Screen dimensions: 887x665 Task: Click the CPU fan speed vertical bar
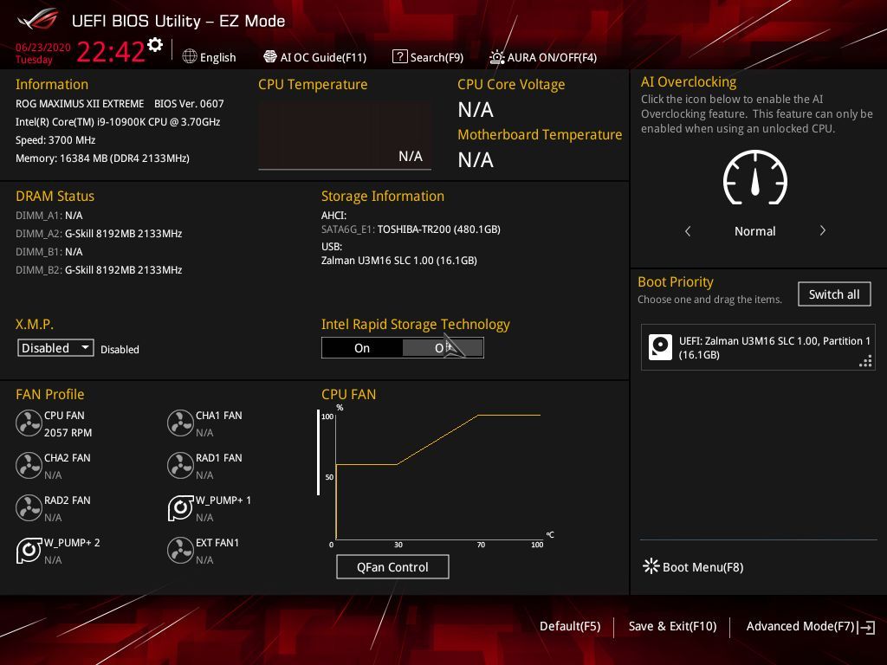pos(319,452)
